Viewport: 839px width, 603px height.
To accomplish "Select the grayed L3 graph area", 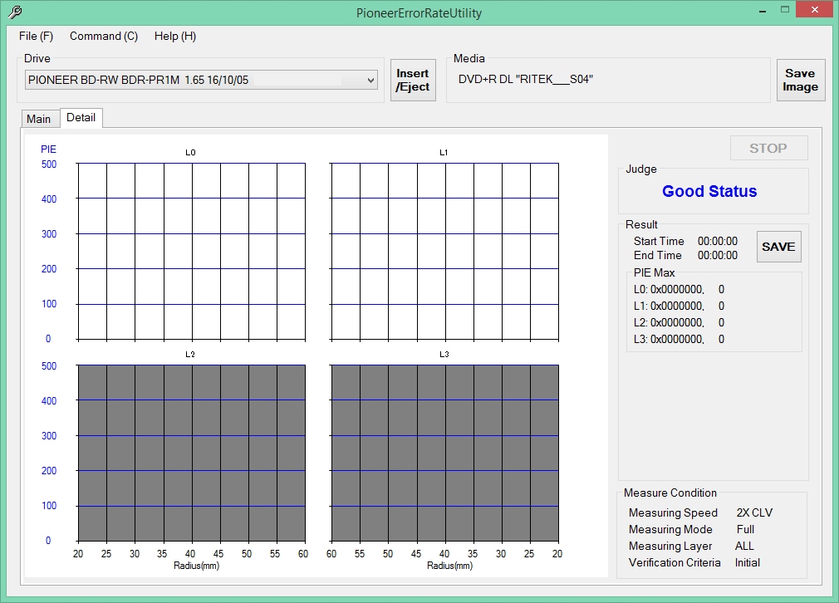I will point(444,453).
